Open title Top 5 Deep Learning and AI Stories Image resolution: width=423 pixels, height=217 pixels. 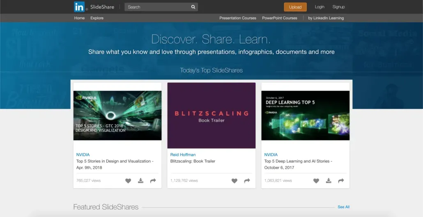pos(298,164)
